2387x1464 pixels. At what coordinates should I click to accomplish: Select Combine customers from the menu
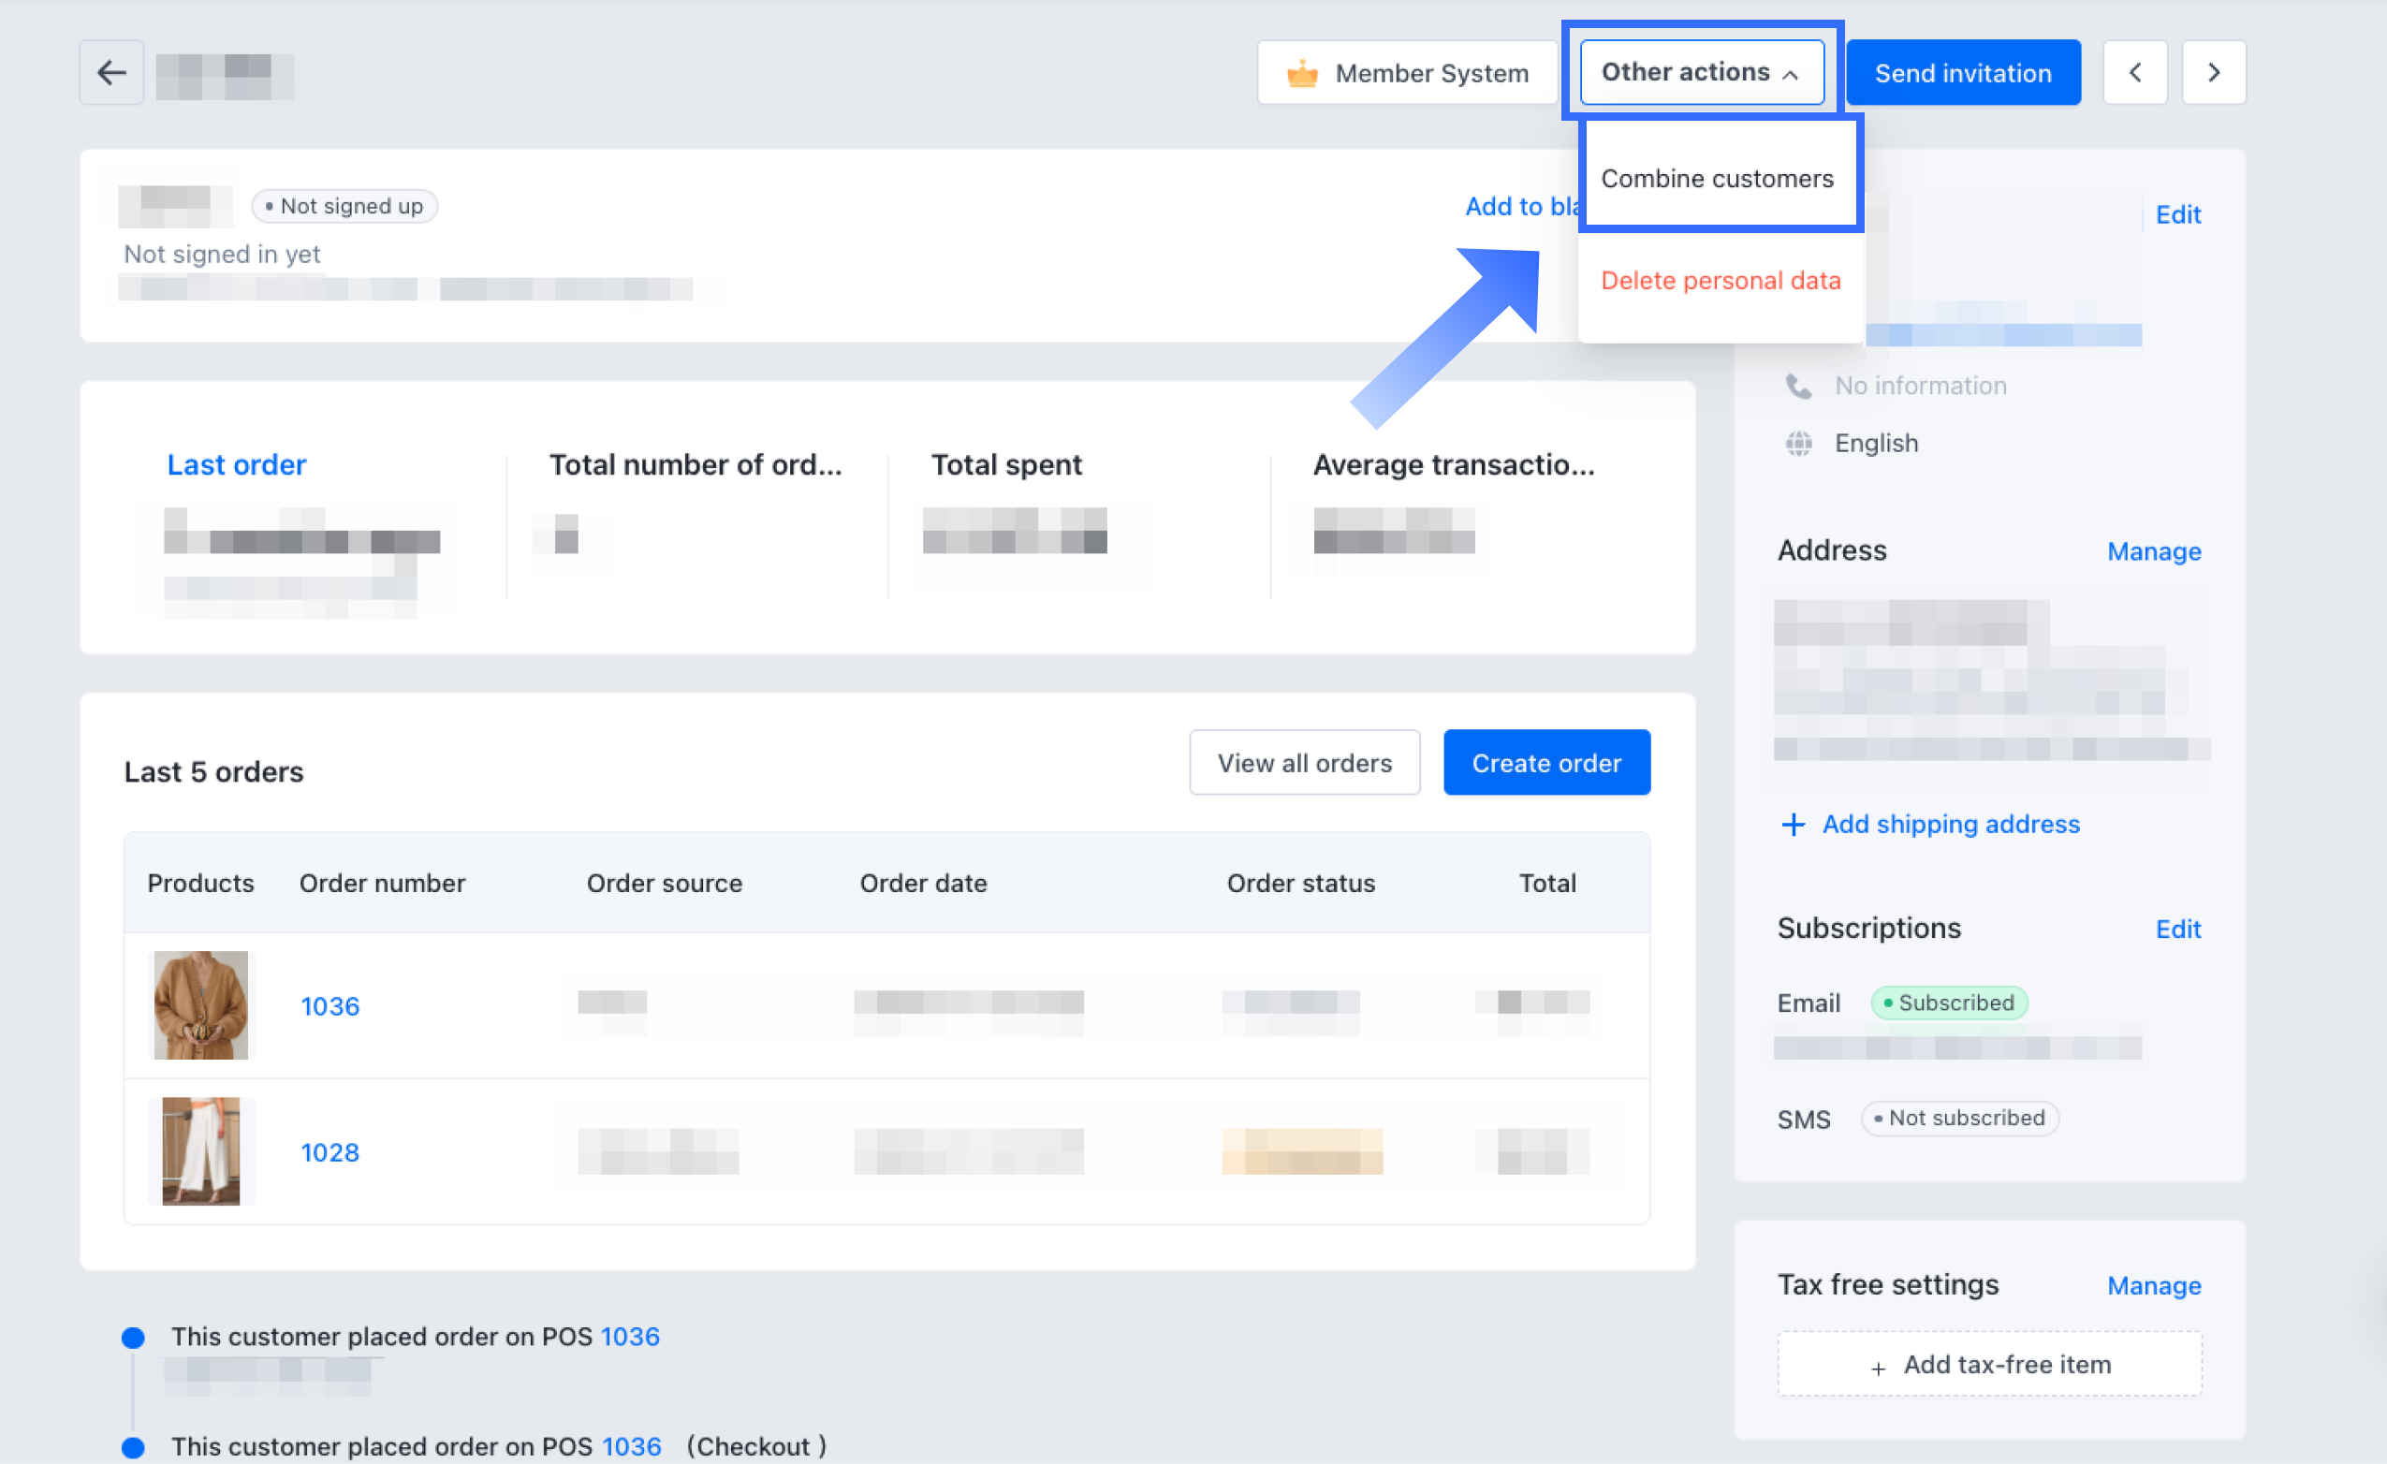coord(1717,178)
